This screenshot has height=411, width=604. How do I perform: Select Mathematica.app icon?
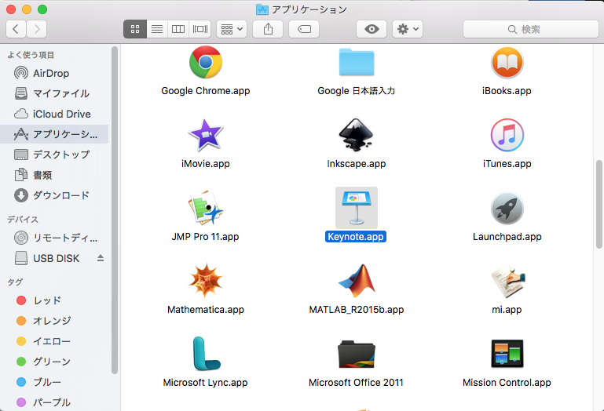205,281
